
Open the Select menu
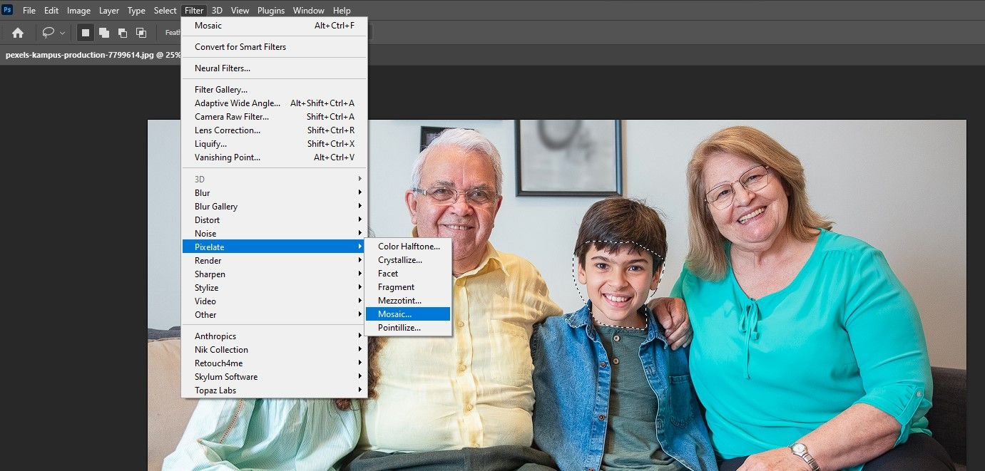click(x=165, y=11)
